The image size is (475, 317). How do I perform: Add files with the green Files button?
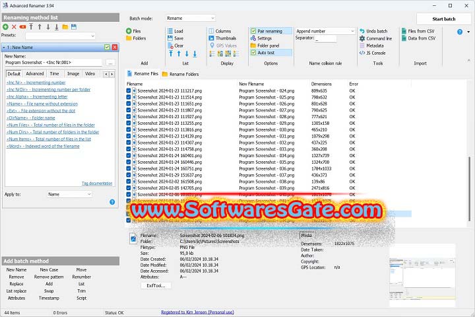[x=133, y=31]
